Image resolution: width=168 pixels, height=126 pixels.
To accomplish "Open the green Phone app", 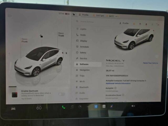I will (64, 107).
